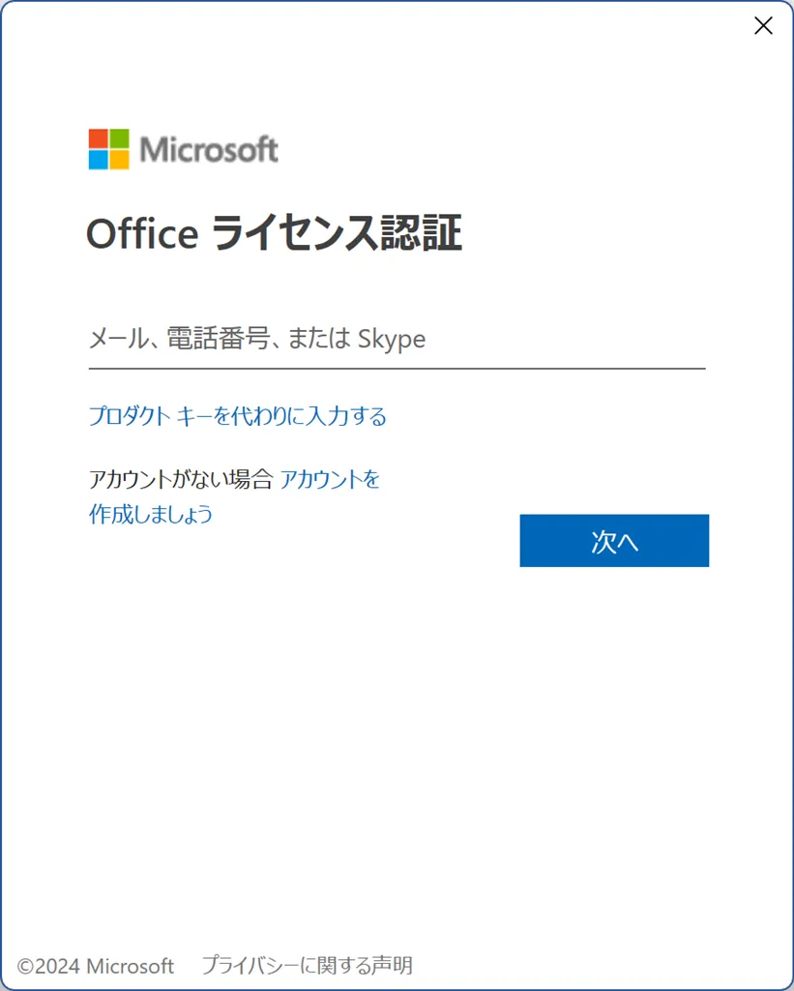
Task: Click the green square of Microsoft logo
Action: tap(120, 138)
